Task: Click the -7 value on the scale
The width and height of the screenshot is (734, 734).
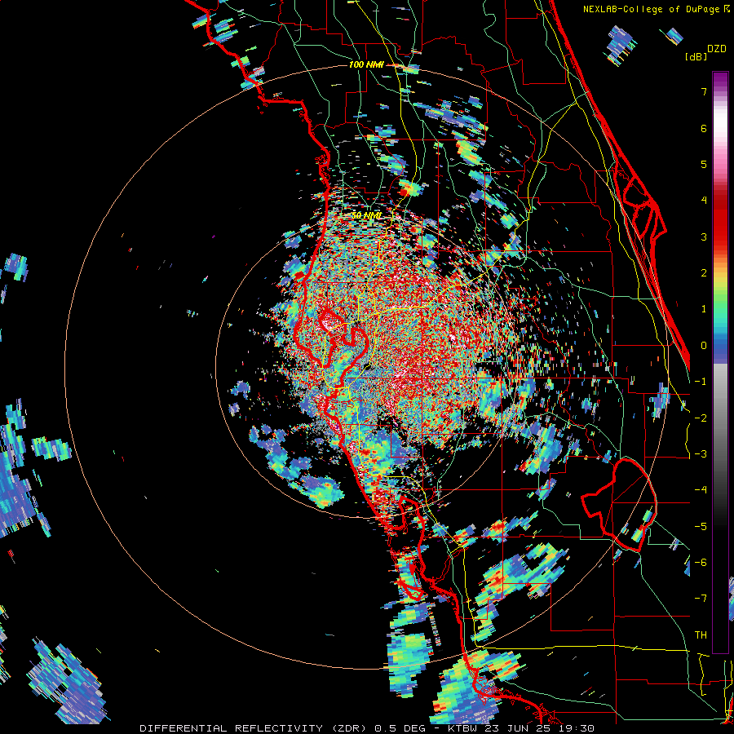Action: click(x=701, y=599)
